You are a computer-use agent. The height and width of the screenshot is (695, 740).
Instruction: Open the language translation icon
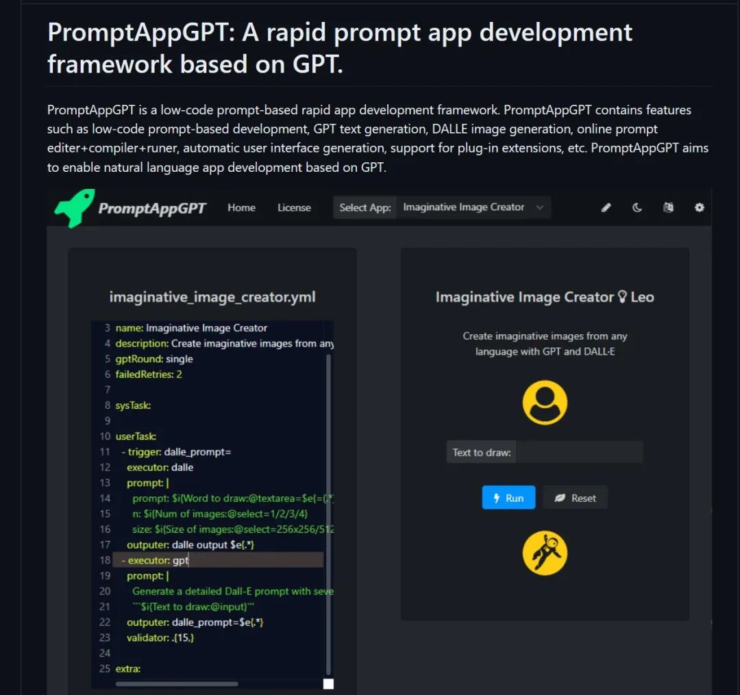tap(668, 207)
